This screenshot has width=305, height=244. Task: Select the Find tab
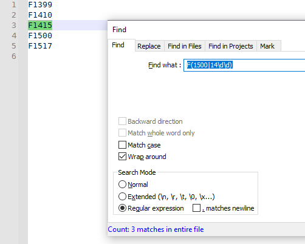(118, 45)
